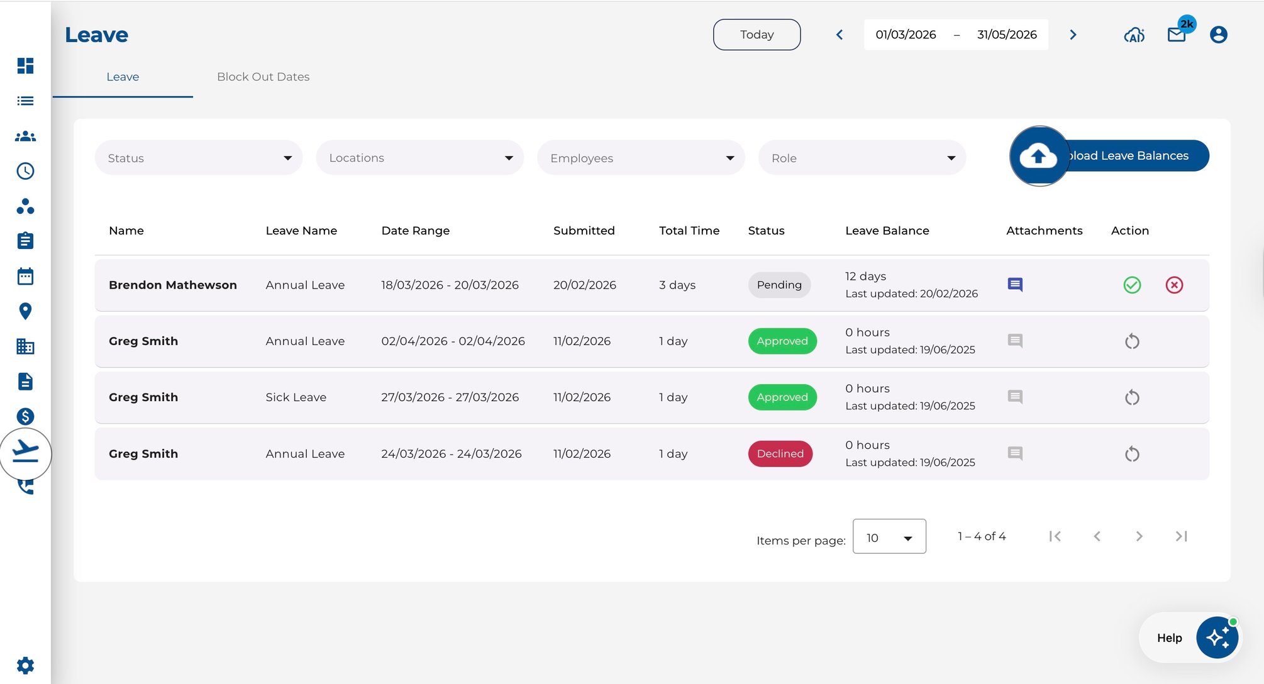Click the Declined status badge
Image resolution: width=1264 pixels, height=684 pixels.
(x=780, y=454)
